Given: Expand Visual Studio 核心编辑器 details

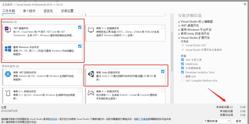Looking at the screenshot, I should 179,22.
